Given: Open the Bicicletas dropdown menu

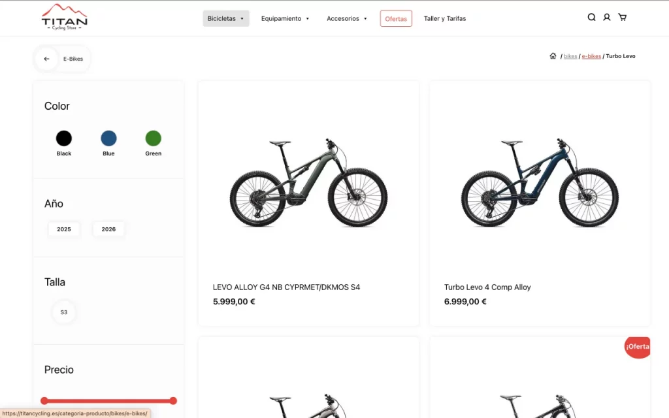Looking at the screenshot, I should point(225,18).
